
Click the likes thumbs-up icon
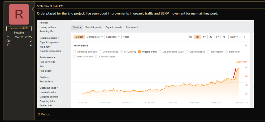pos(8,45)
